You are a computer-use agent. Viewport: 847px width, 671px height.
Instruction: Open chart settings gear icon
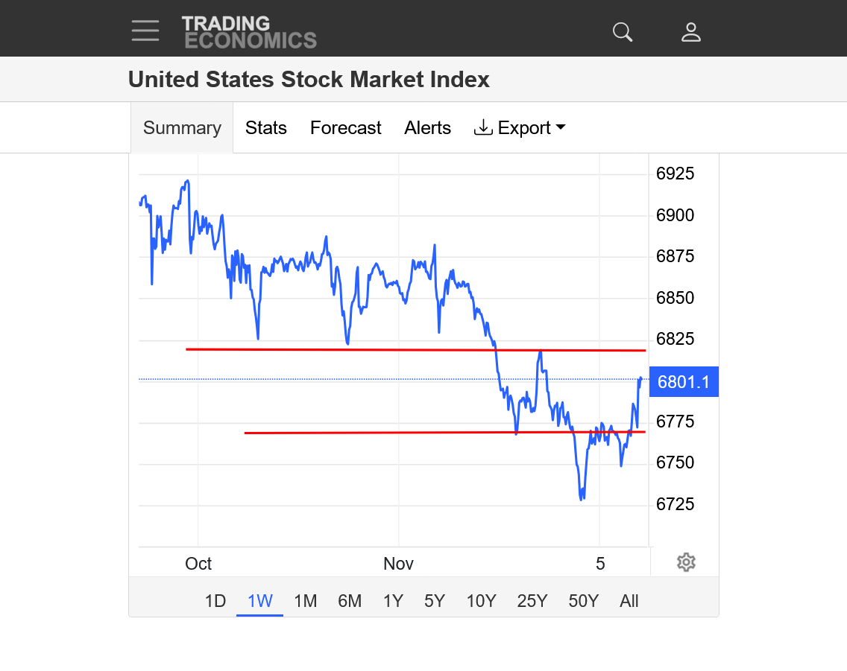[686, 562]
